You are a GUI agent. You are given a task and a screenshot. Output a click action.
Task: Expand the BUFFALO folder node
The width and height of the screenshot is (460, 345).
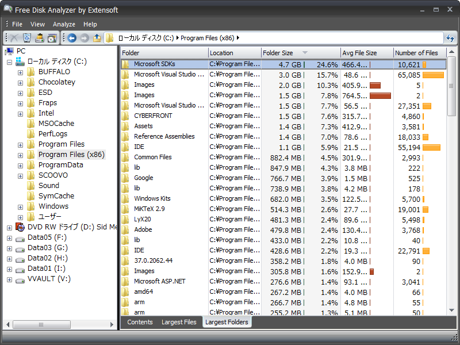pos(20,72)
